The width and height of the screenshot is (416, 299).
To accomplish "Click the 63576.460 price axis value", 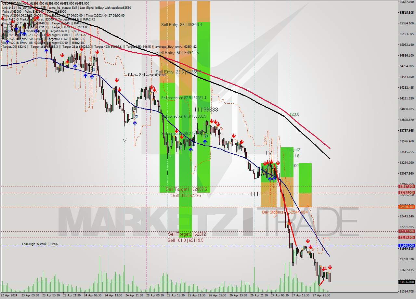I will tap(407, 141).
